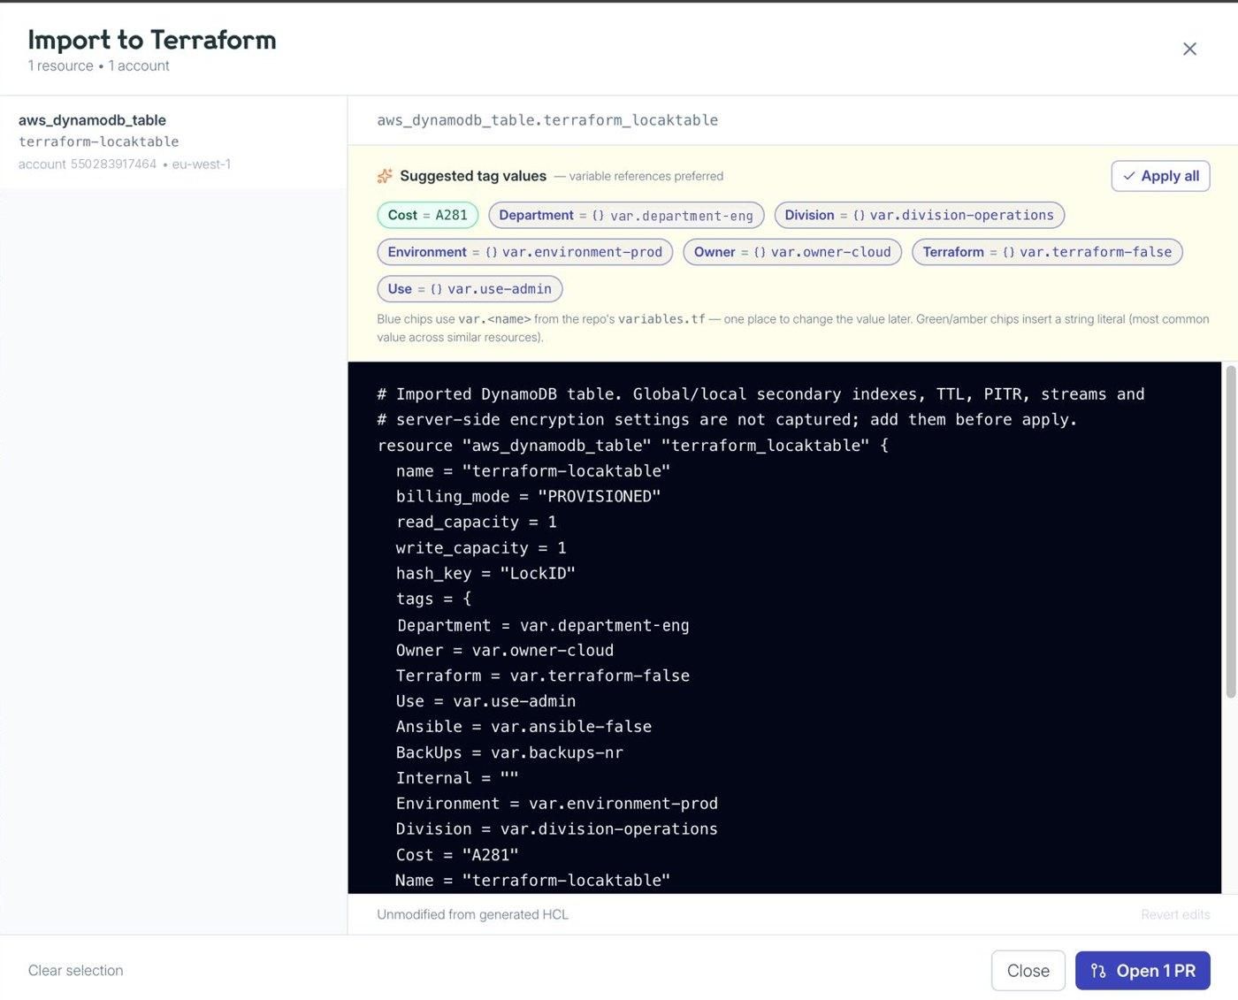This screenshot has width=1238, height=1000.
Task: Select the aws_dynamodb_table resource in sidebar
Action: (x=173, y=141)
